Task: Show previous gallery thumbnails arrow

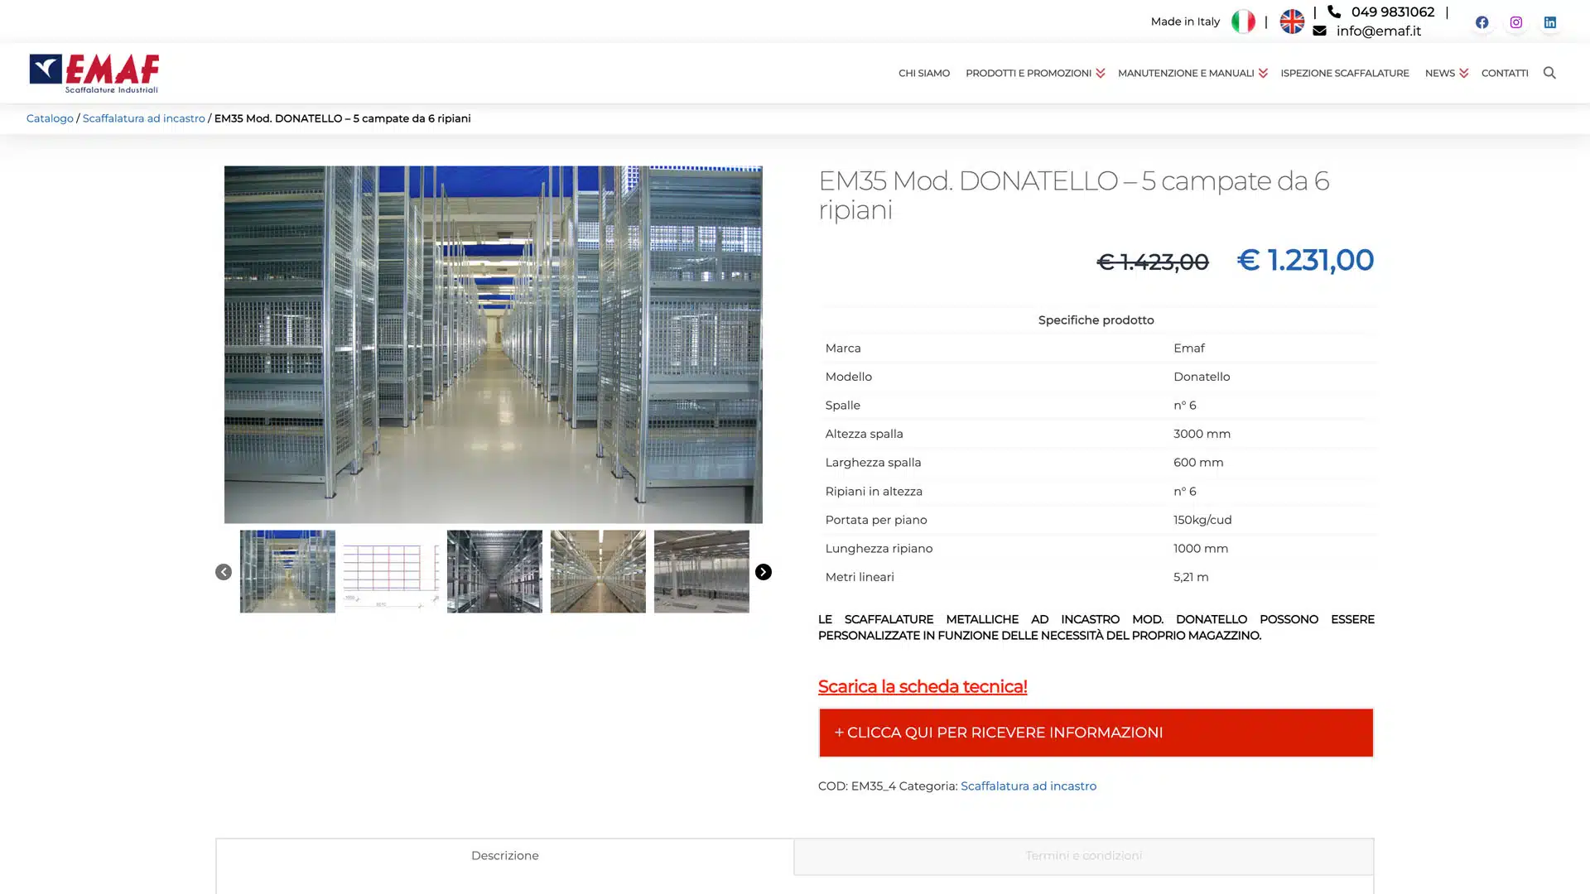Action: click(224, 572)
